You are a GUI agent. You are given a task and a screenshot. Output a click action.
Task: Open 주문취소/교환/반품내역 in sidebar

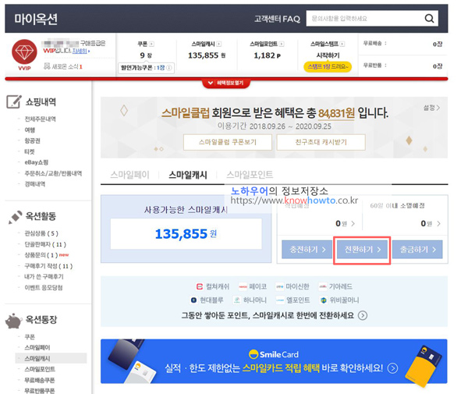53,173
